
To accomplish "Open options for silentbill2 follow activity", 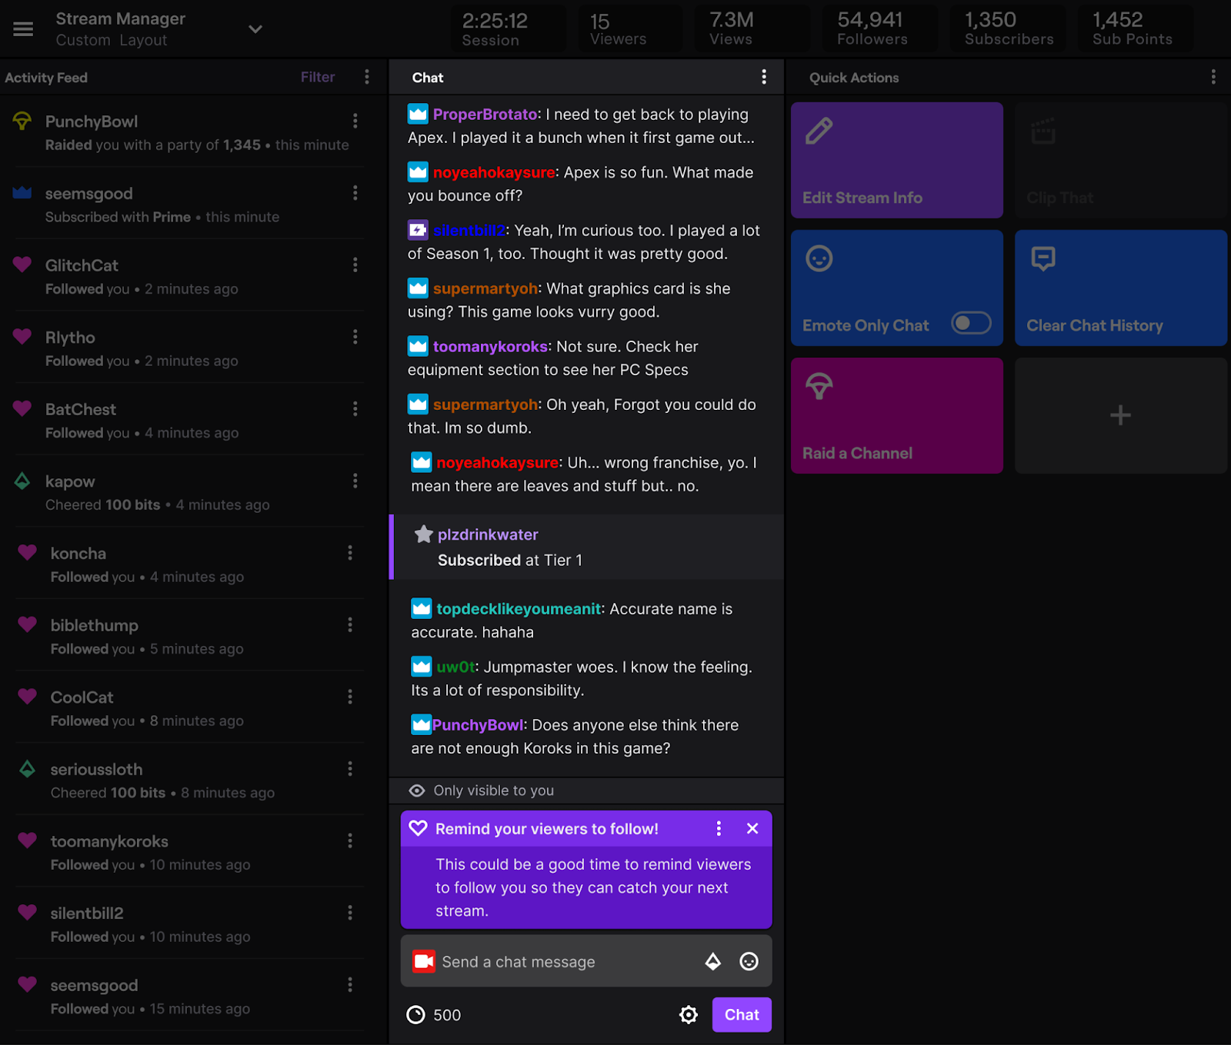I will (x=350, y=913).
